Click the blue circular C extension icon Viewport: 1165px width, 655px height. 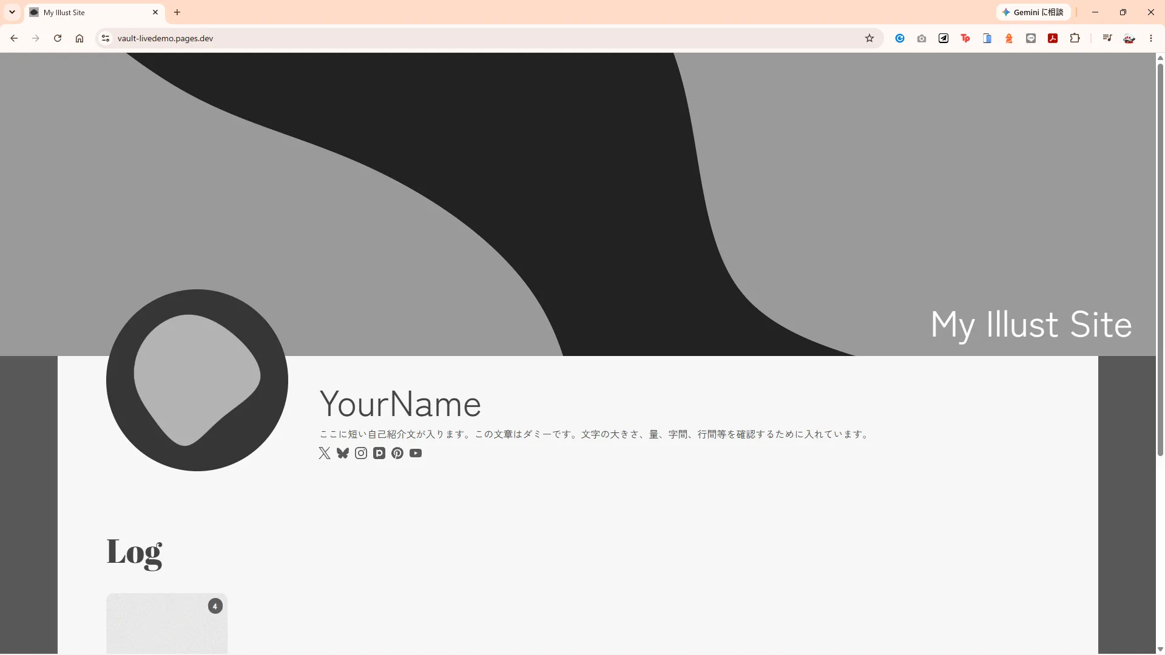tap(900, 38)
